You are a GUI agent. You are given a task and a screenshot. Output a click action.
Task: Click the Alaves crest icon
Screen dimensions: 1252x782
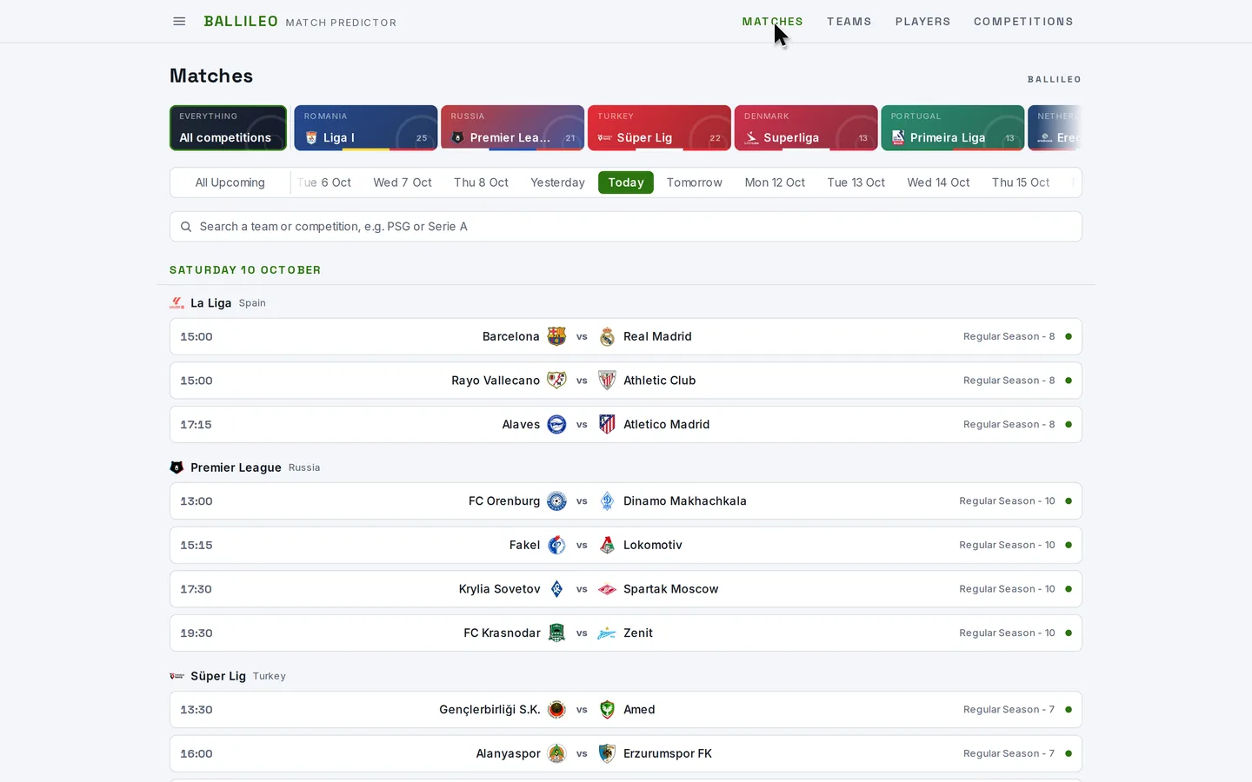pos(556,424)
